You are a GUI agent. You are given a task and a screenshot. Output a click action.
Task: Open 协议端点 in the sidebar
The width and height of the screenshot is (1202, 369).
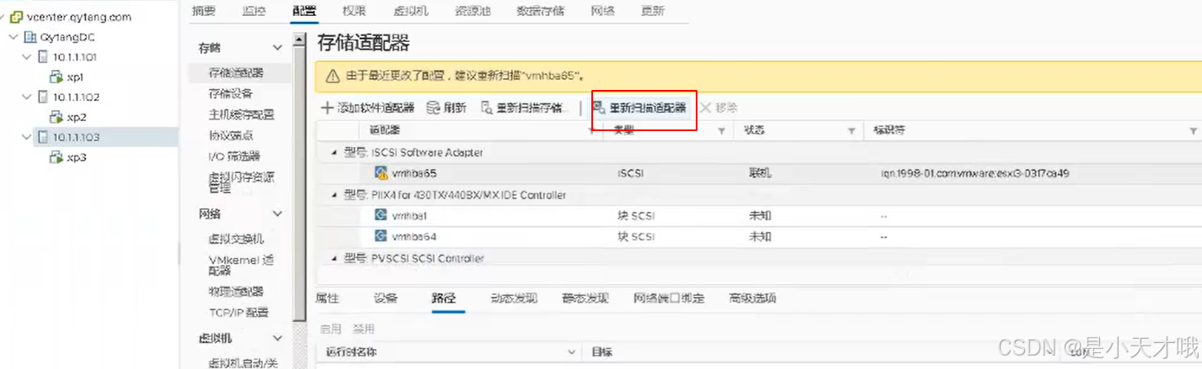pos(231,135)
